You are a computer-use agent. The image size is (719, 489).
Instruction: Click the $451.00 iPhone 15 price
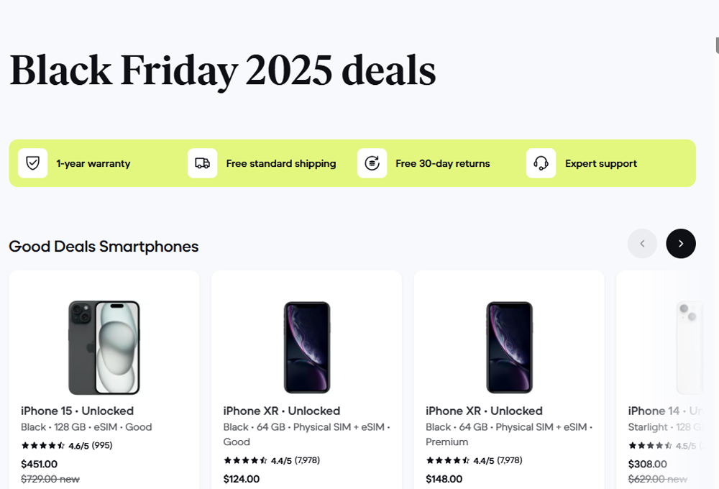(40, 464)
